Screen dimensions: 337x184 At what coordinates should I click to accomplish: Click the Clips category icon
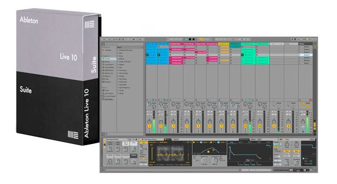(x=103, y=79)
